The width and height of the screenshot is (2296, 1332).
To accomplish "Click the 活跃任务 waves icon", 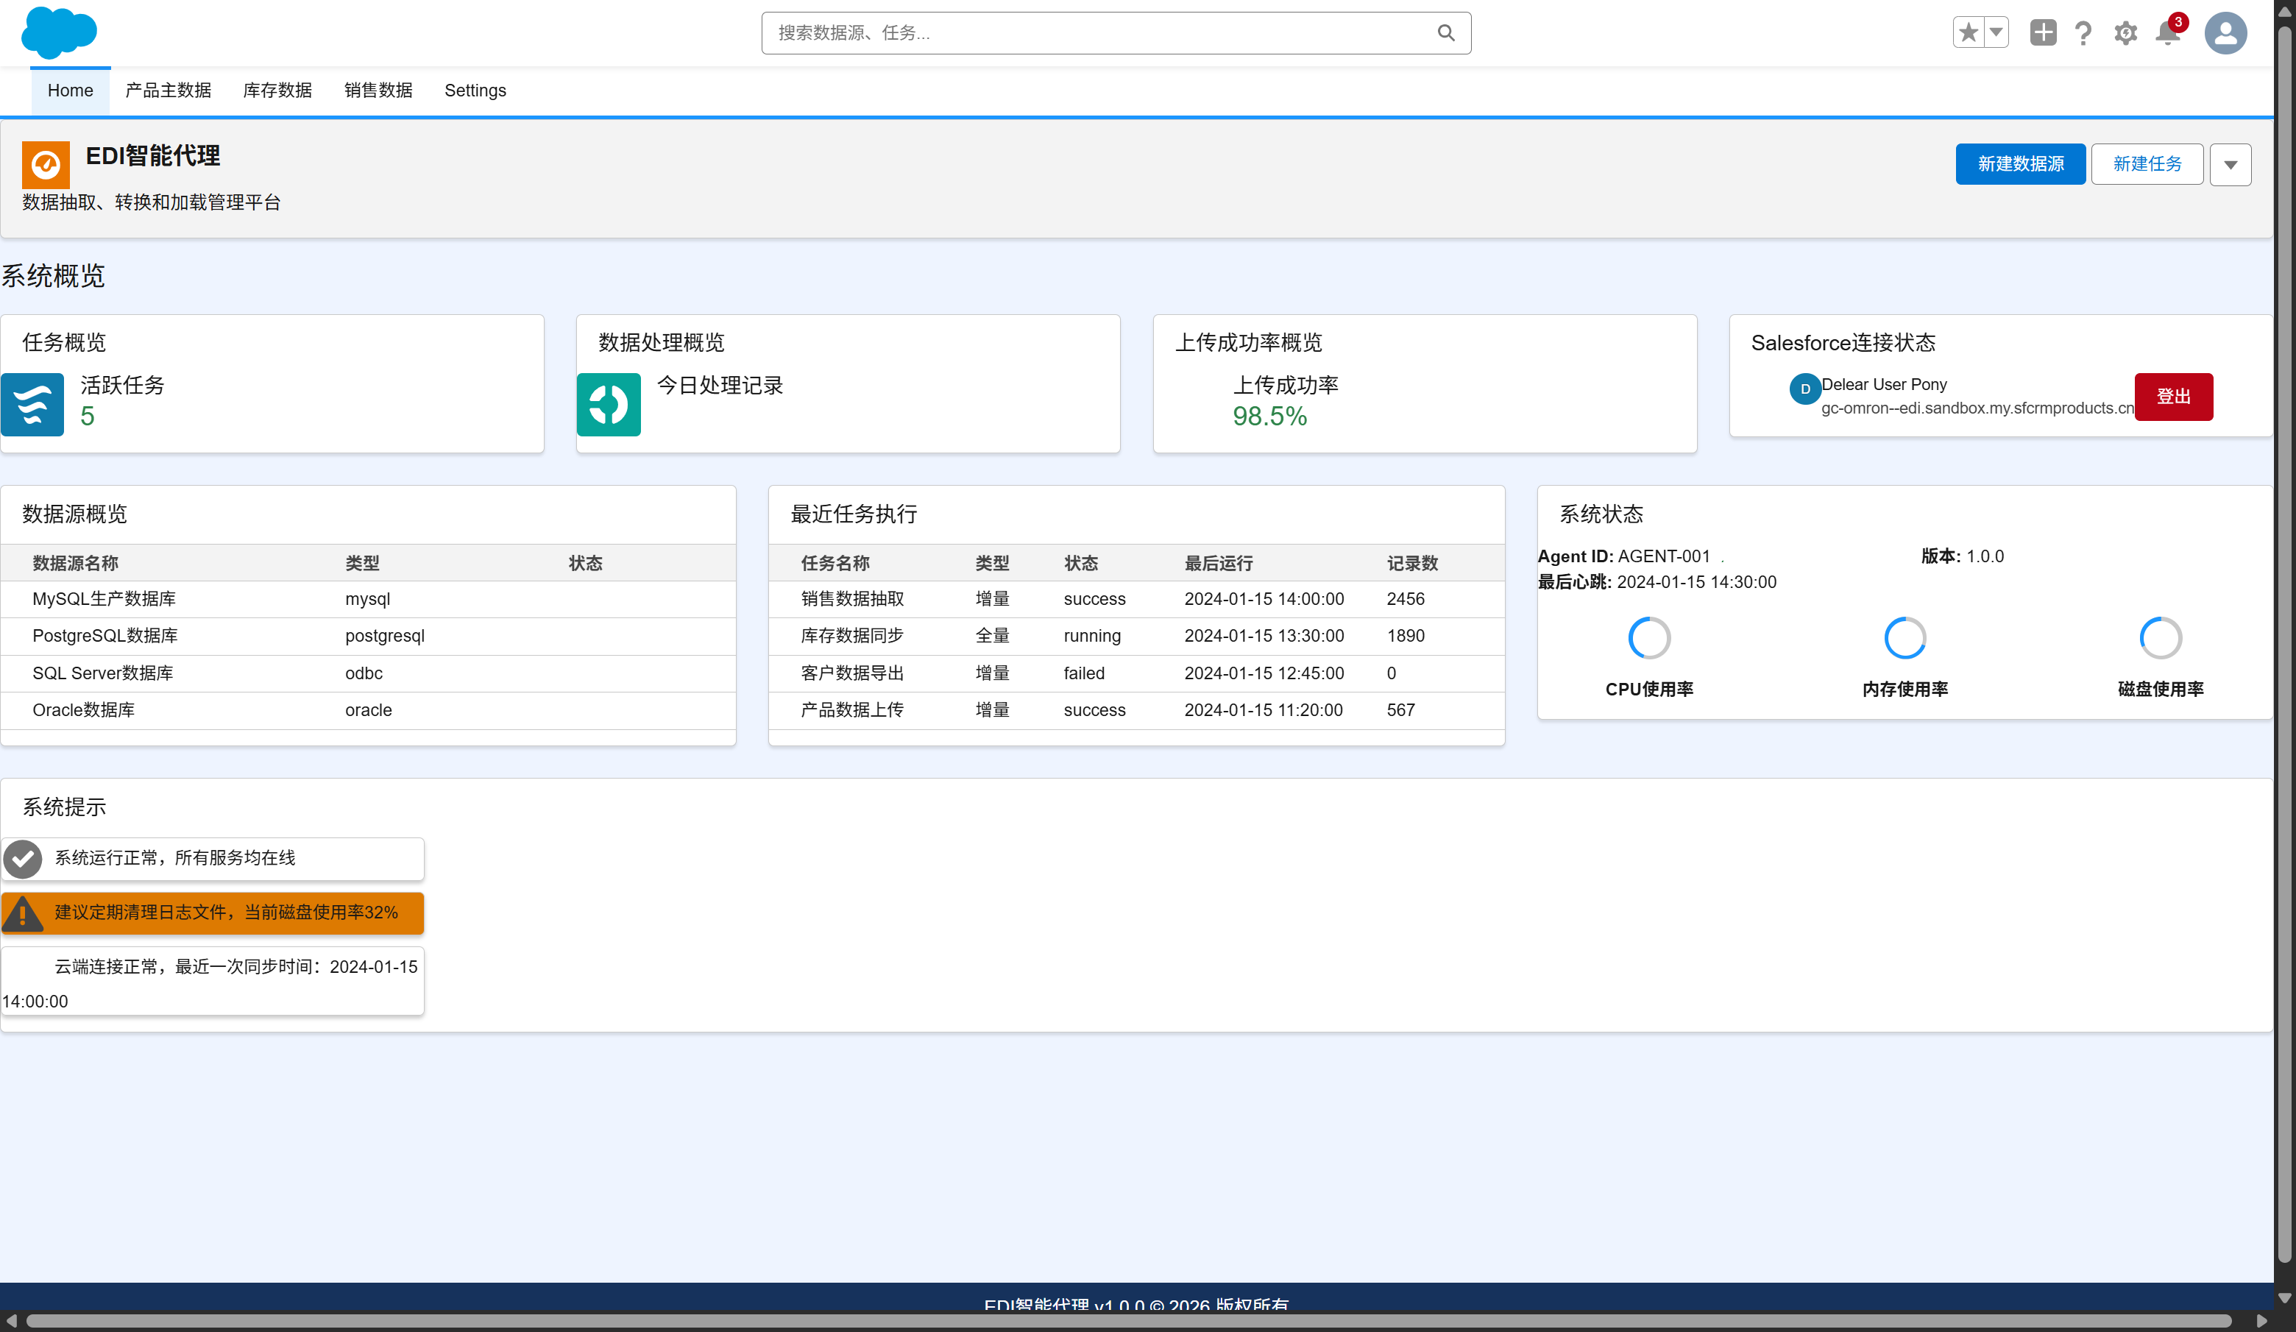I will click(x=33, y=405).
